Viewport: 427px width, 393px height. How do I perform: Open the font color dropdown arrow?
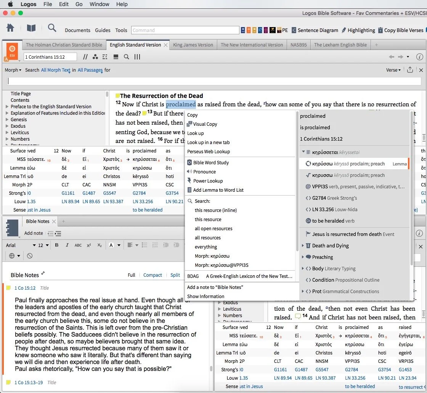tap(119, 245)
